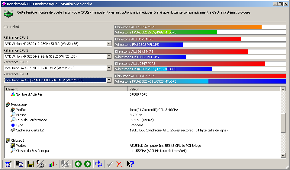Image resolution: width=290 pixels, height=170 pixels.
Task: Open the options table-edit toolbar icon
Action: pyautogui.click(x=8, y=164)
